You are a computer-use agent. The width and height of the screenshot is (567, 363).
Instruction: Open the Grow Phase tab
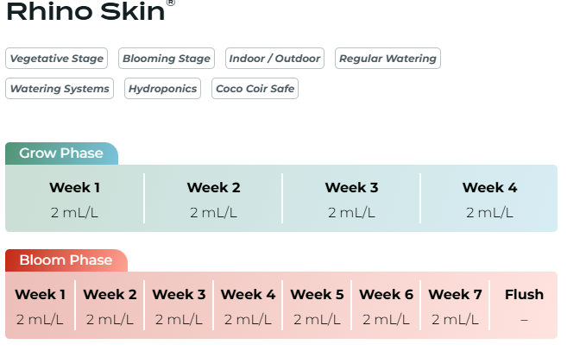[x=61, y=153]
